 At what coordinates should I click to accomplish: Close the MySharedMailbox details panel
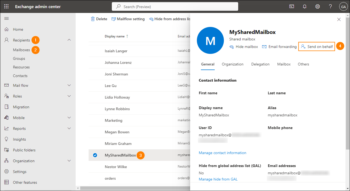tap(339, 19)
